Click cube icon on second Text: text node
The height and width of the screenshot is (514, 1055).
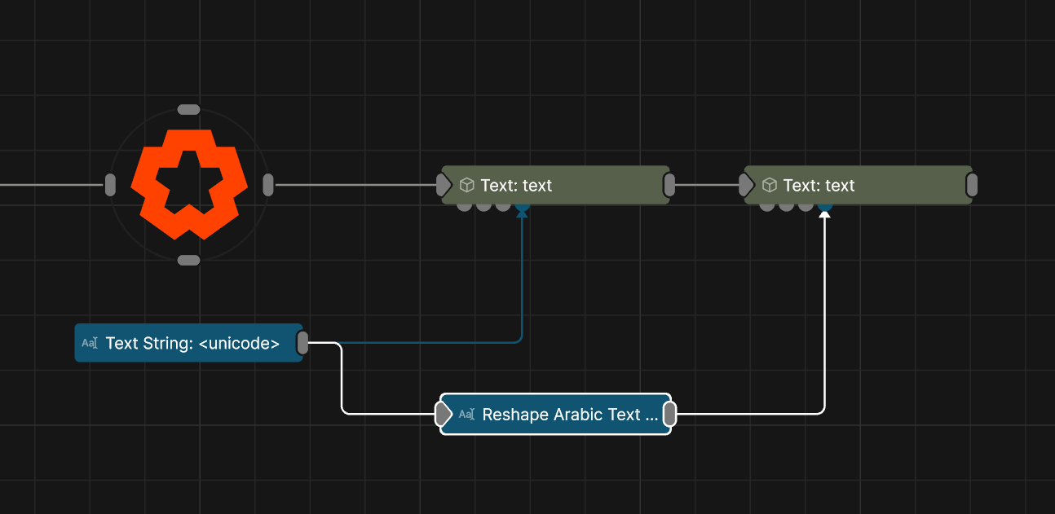pyautogui.click(x=769, y=185)
